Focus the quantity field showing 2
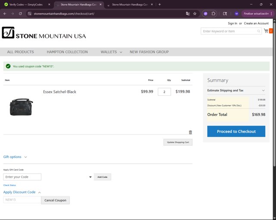This screenshot has height=220, width=276. coord(164,92)
